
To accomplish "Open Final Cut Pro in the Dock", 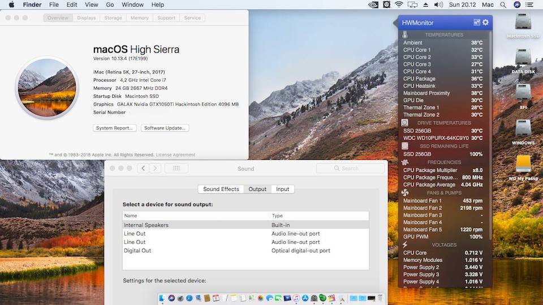I will pyautogui.click(x=332, y=298).
